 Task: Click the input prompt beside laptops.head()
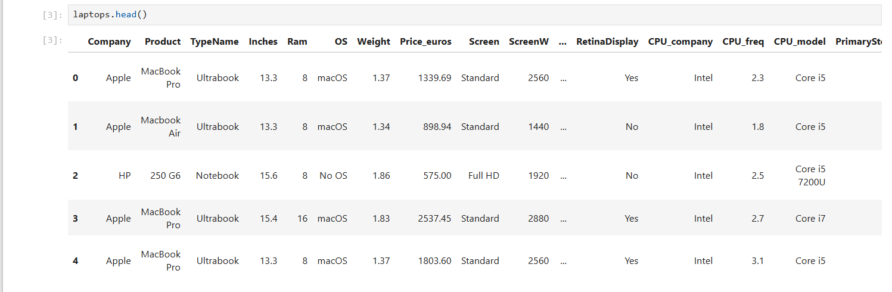point(52,15)
